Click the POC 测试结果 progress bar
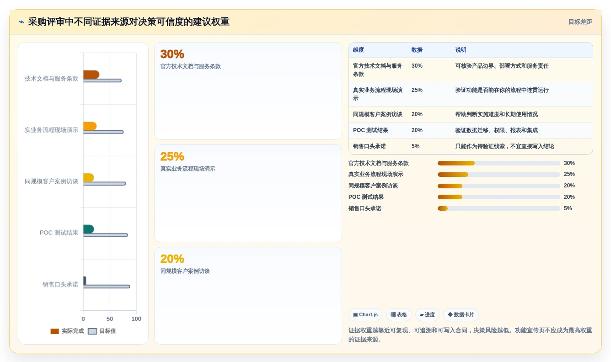This screenshot has width=611, height=362. [x=499, y=197]
